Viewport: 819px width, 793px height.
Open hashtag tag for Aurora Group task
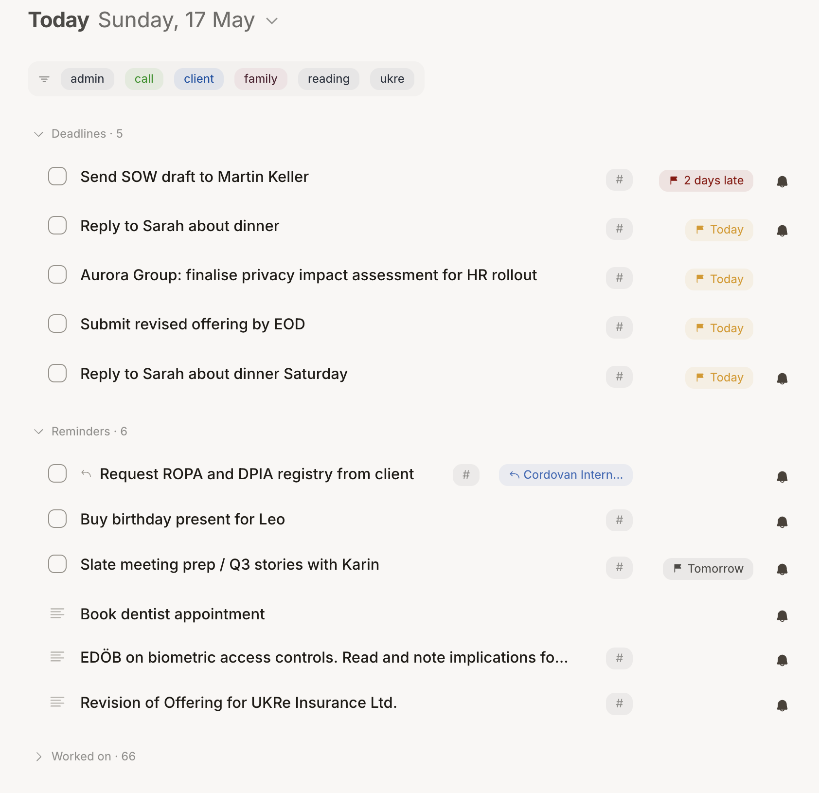619,278
